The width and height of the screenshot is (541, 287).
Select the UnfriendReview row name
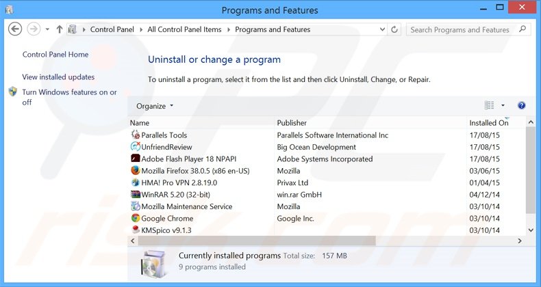point(166,148)
